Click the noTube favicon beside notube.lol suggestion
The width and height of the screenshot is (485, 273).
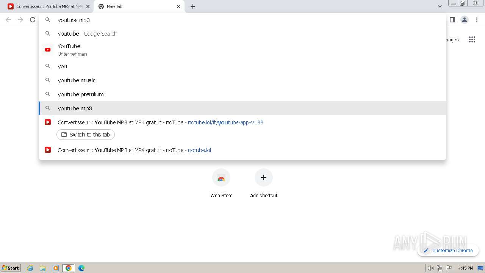coord(48,150)
